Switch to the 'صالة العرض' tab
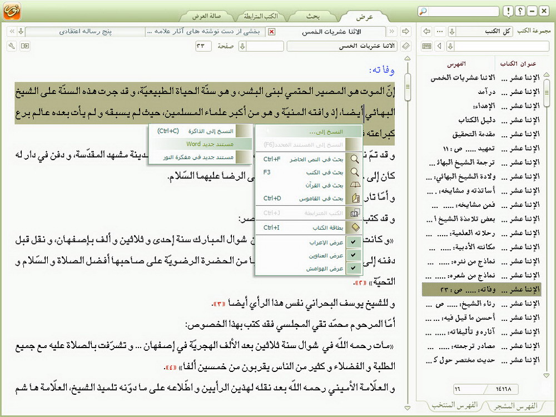This screenshot has width=556, height=417. tap(206, 16)
